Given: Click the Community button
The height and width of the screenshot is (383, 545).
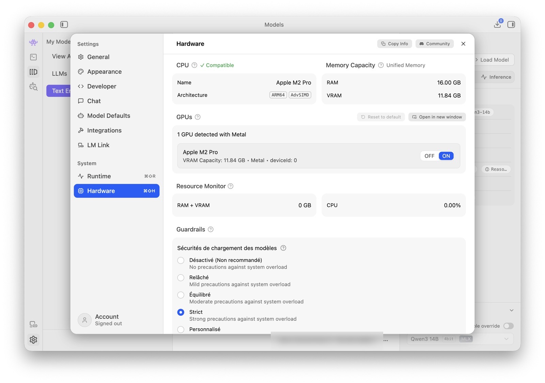Looking at the screenshot, I should pyautogui.click(x=434, y=44).
